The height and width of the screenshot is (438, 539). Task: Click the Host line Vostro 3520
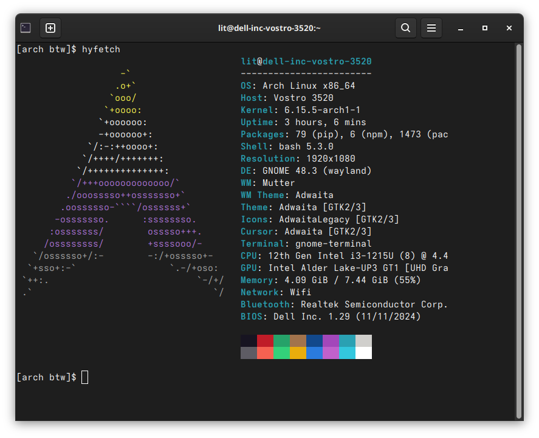click(x=287, y=98)
